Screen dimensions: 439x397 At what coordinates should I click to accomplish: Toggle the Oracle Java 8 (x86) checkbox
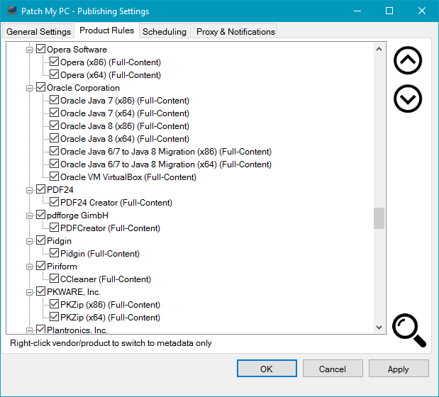click(x=54, y=125)
